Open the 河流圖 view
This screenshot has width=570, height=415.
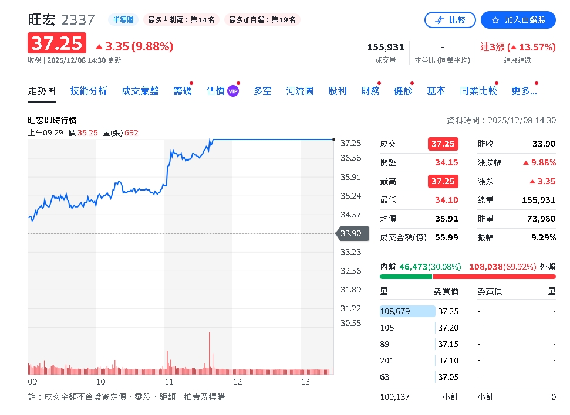click(x=299, y=91)
